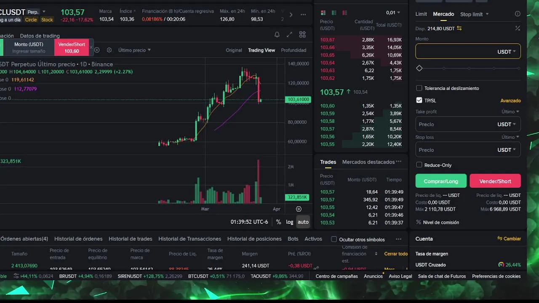Viewport: 539px width, 303px height.
Task: Select asks-only order book view icon
Action: tap(344, 13)
